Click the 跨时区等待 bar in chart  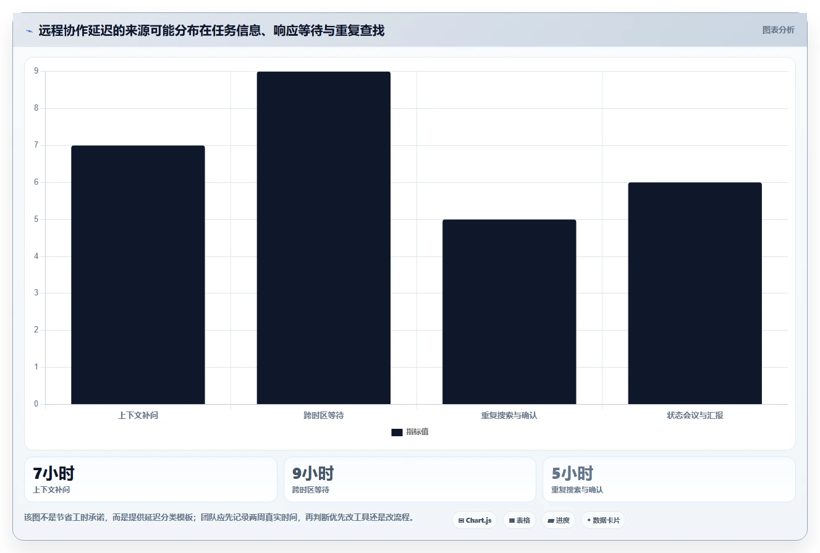[324, 238]
